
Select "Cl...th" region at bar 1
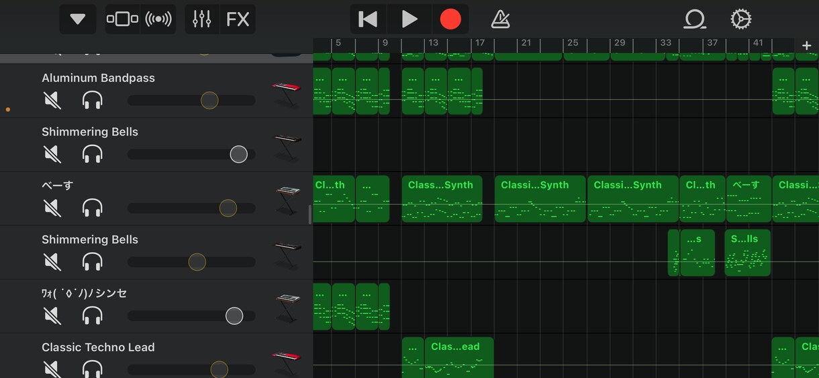334,198
